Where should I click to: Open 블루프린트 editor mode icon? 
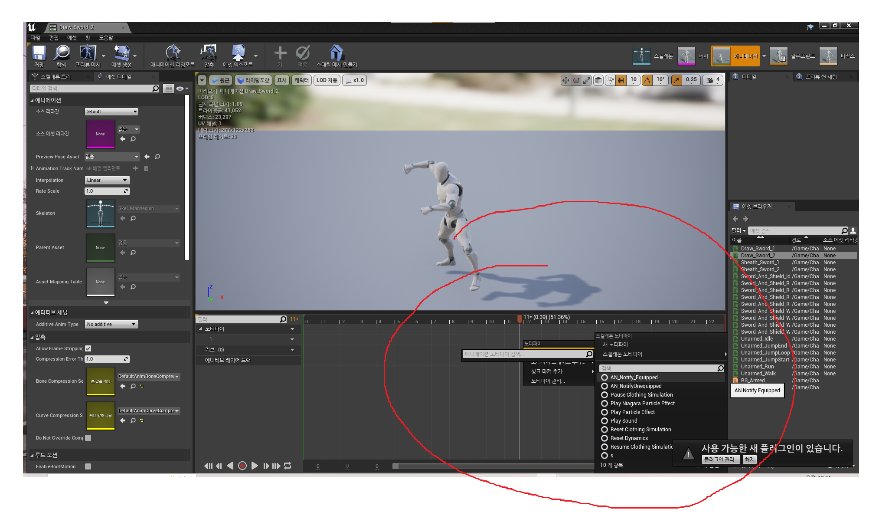point(778,56)
